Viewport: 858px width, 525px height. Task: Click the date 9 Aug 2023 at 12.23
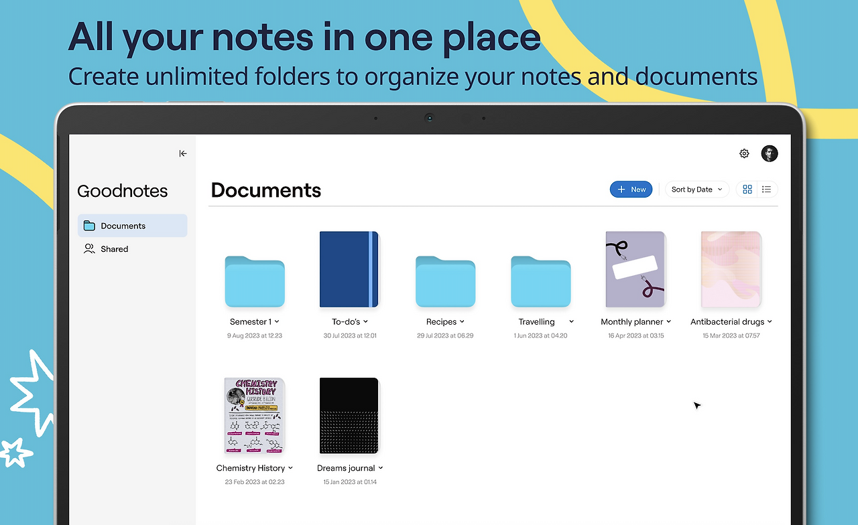(x=255, y=335)
